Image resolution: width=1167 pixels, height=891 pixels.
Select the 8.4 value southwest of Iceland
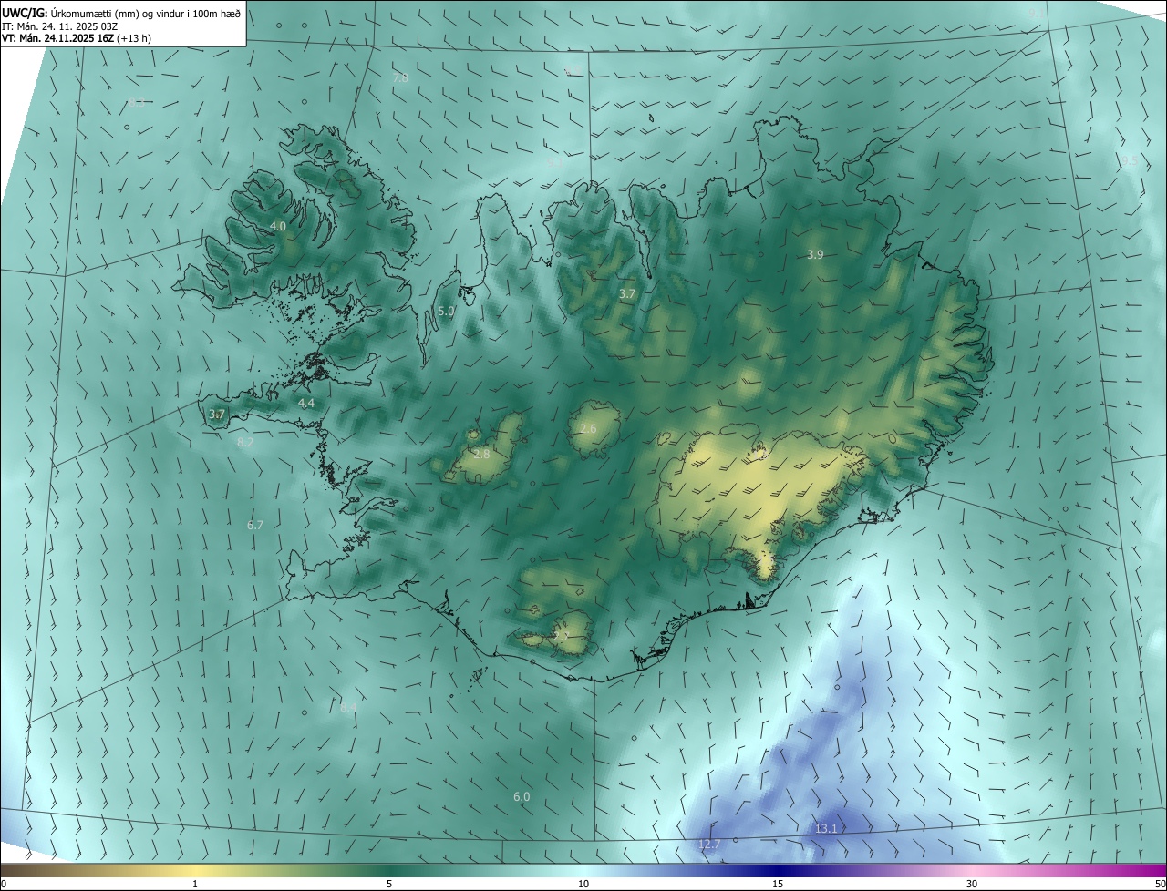(348, 707)
